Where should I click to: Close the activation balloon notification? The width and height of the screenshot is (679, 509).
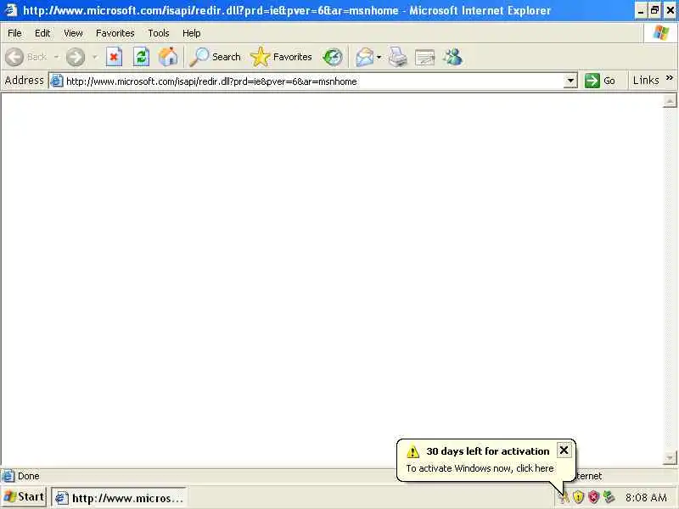[x=564, y=450]
